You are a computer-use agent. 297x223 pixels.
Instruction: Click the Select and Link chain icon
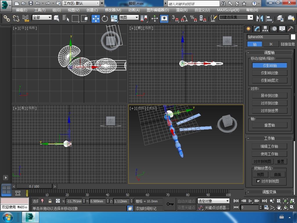[x=7, y=19]
